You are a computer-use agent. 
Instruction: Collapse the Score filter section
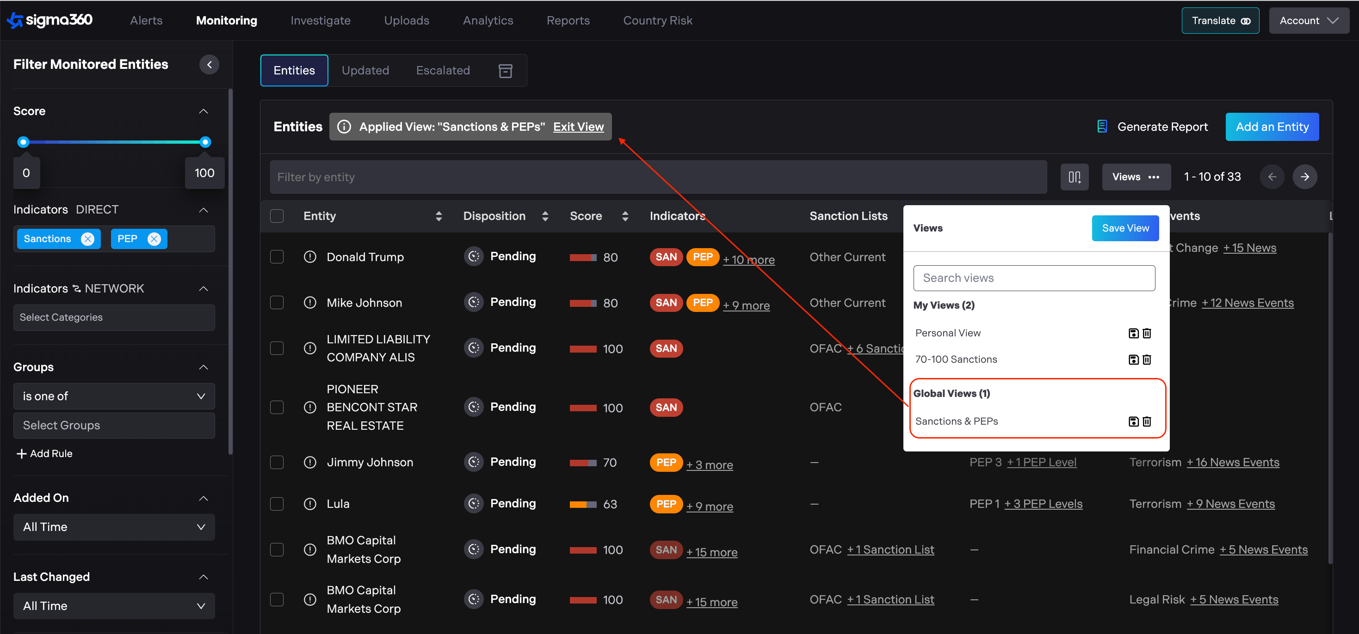(204, 111)
